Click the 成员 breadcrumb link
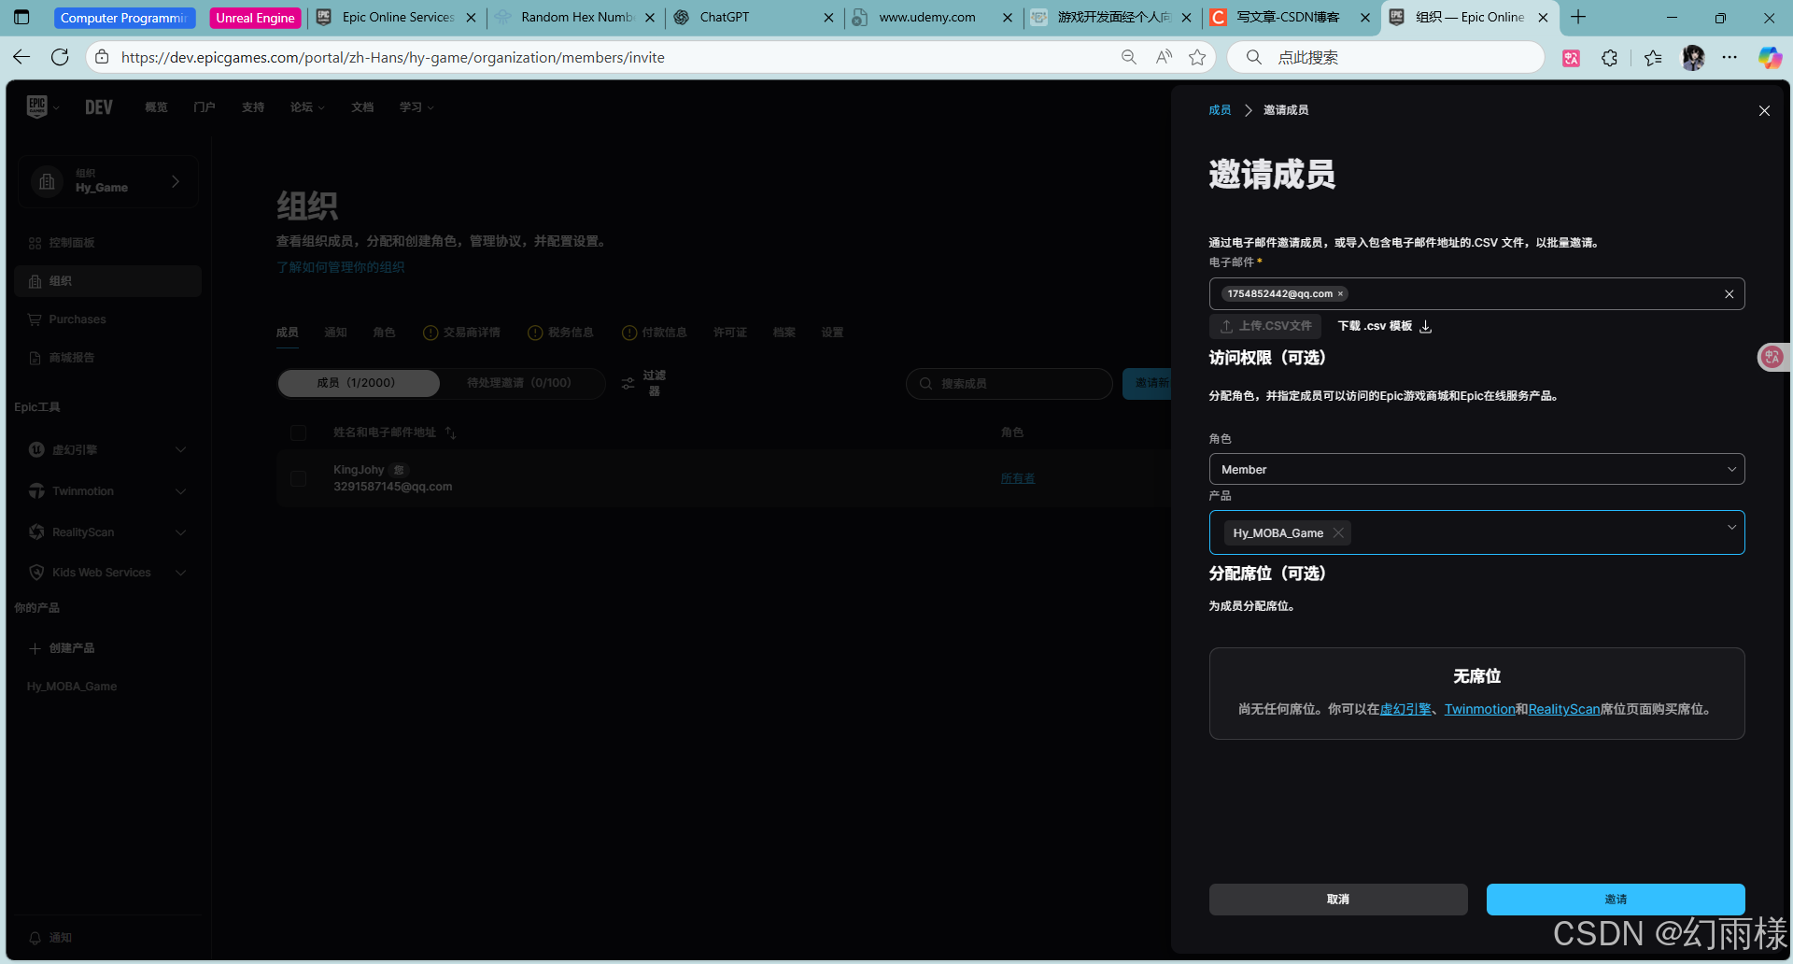 (1220, 110)
